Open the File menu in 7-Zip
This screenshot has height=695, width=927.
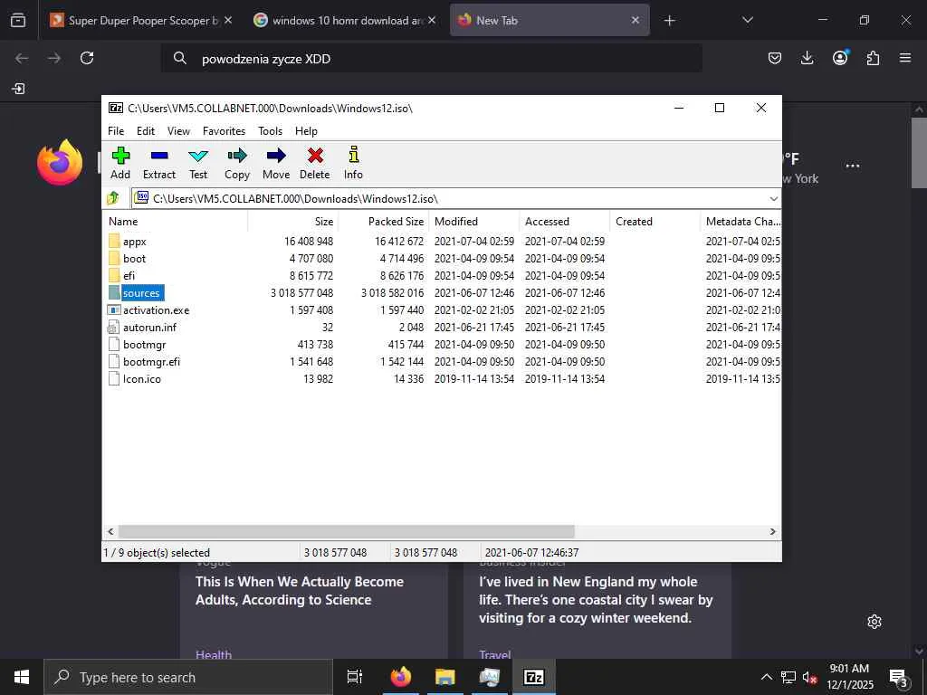pos(116,130)
